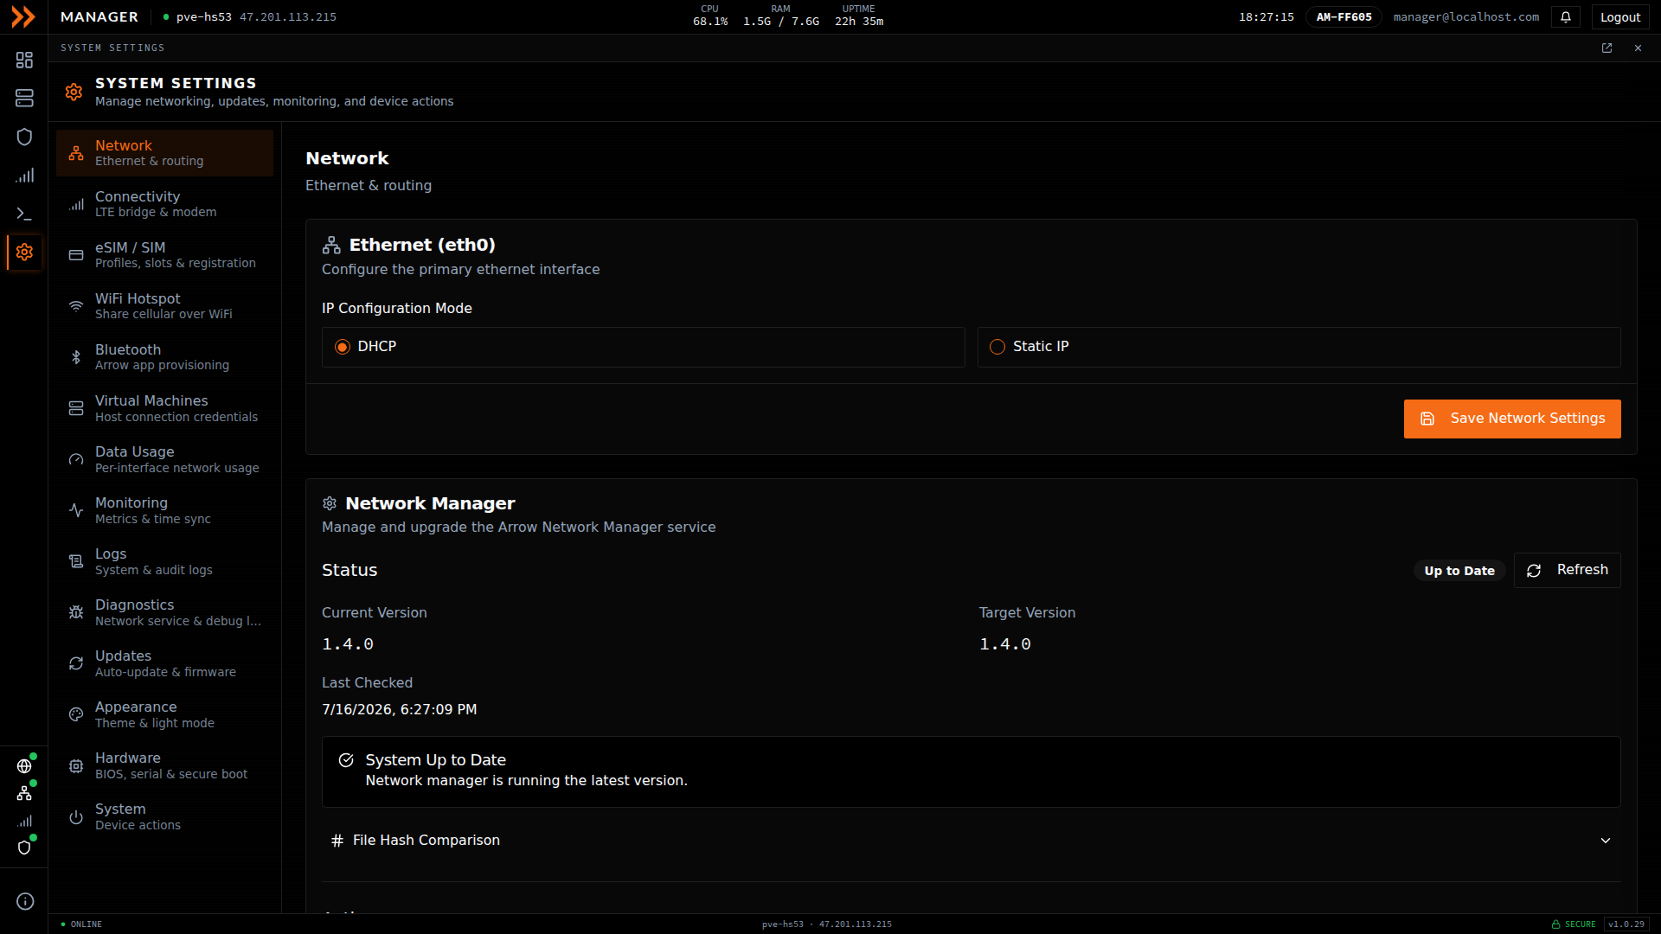Open the Network settings section
Image resolution: width=1661 pixels, height=934 pixels.
(x=164, y=153)
